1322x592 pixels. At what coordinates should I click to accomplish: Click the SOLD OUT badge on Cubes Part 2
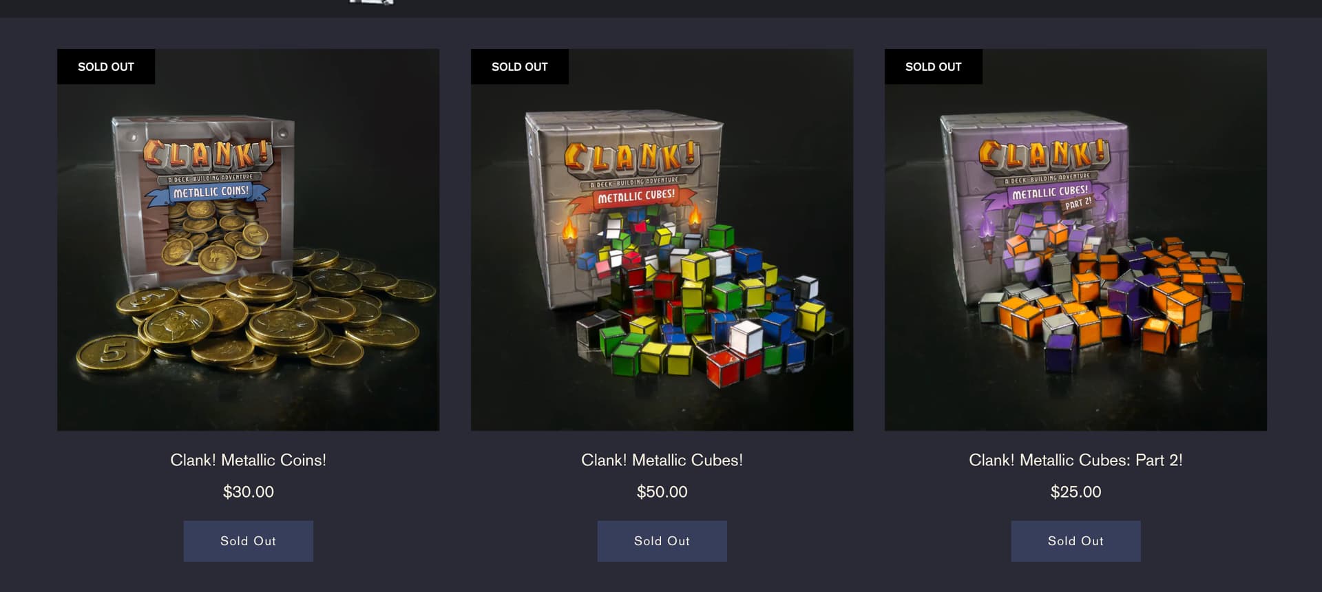pyautogui.click(x=934, y=67)
